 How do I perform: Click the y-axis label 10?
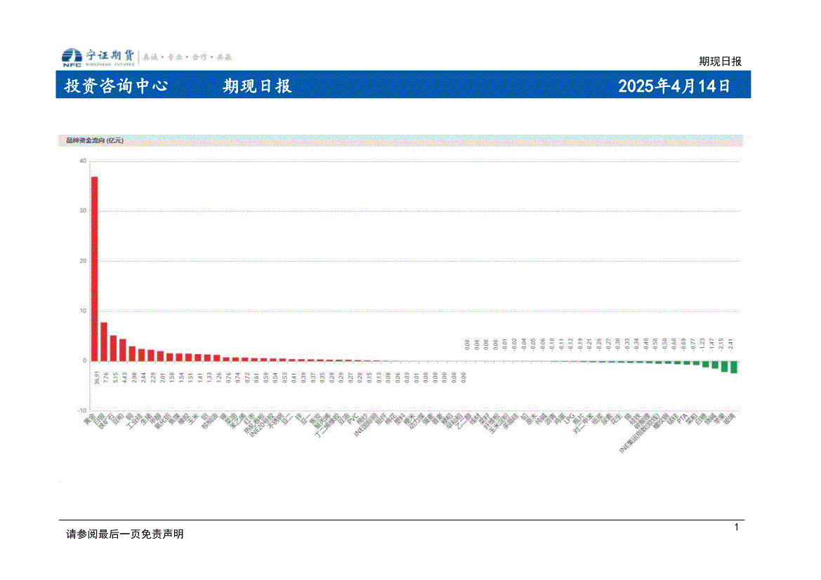(x=83, y=311)
